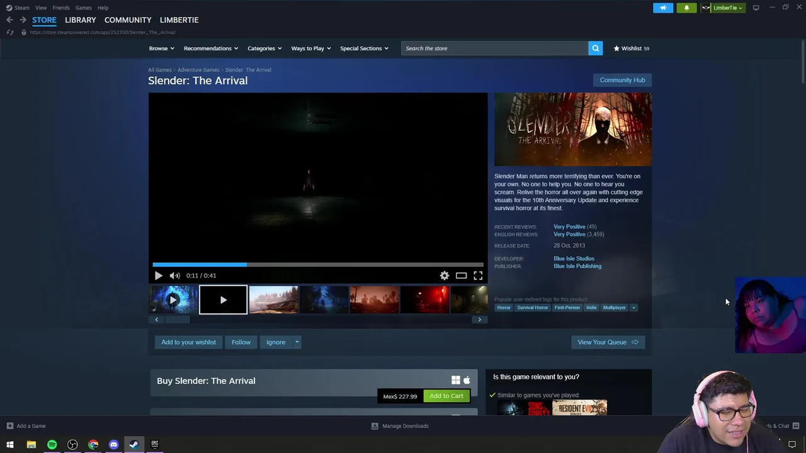Image resolution: width=806 pixels, height=453 pixels.
Task: Open the Blue Isle Studios developer link
Action: click(574, 259)
